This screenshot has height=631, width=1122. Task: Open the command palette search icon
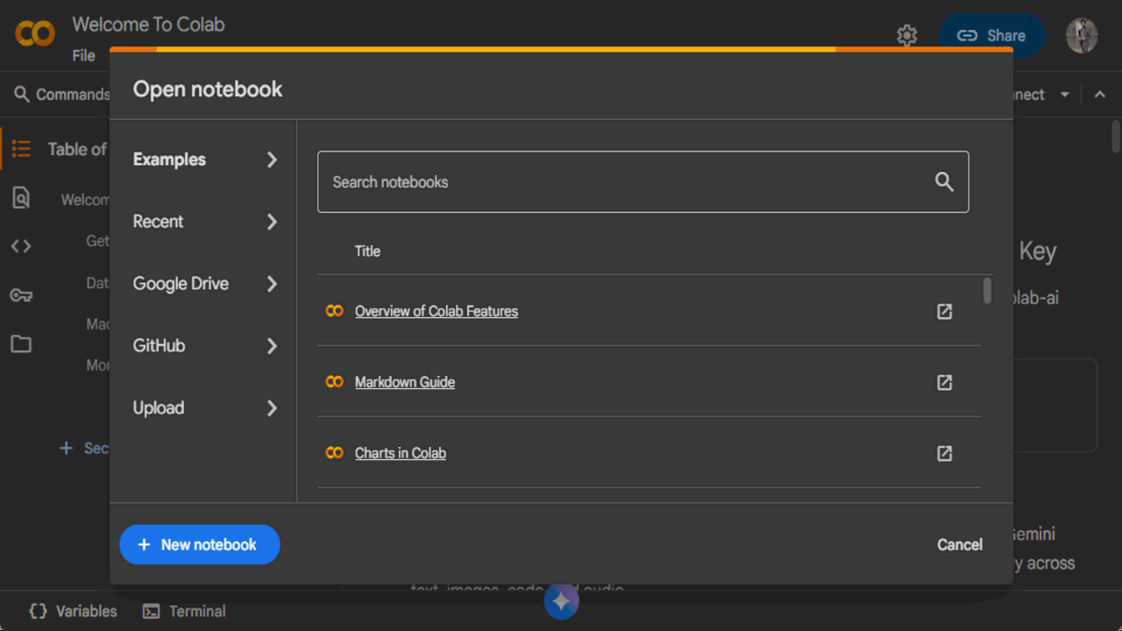coord(21,94)
